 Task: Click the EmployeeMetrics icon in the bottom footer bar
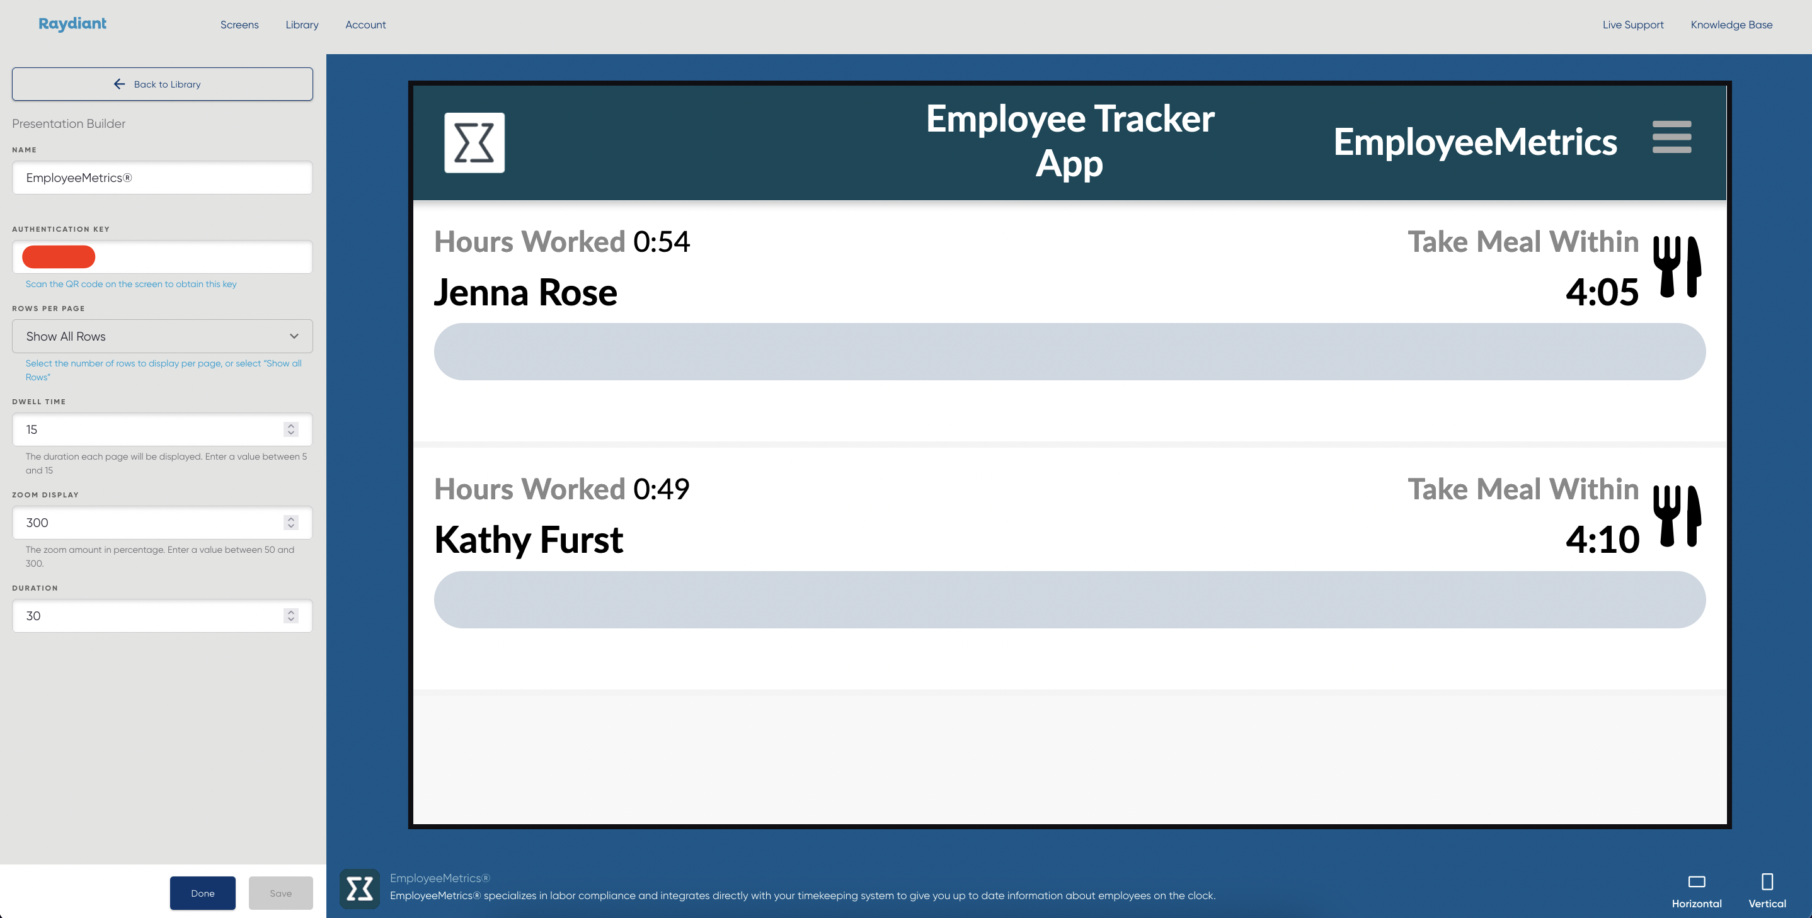click(x=360, y=888)
